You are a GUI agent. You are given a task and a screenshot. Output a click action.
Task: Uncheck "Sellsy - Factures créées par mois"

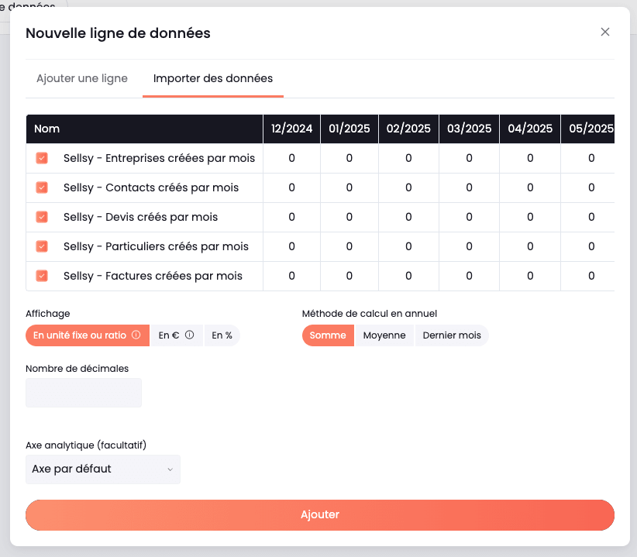pyautogui.click(x=42, y=276)
